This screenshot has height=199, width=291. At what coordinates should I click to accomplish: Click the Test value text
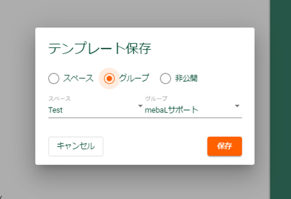[55, 110]
